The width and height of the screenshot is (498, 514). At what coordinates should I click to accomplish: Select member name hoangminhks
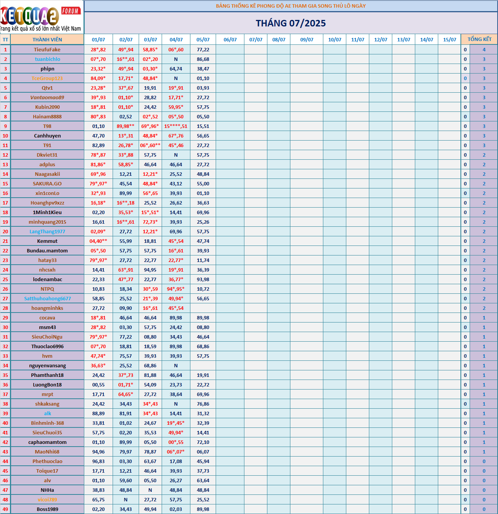click(x=47, y=308)
